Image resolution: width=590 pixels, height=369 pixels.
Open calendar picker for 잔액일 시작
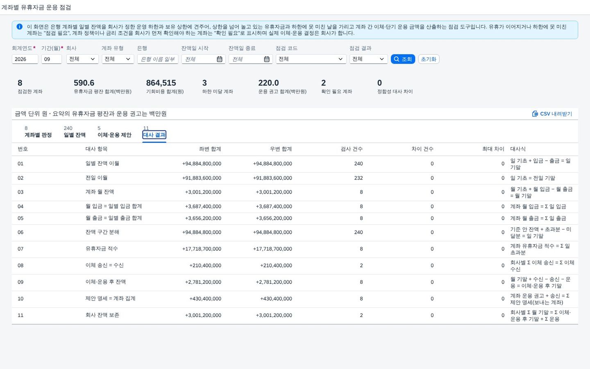(x=220, y=59)
